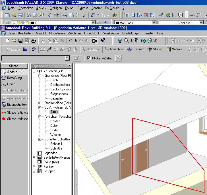The width and height of the screenshot is (207, 195).
Task: Save project with Revit floppy disk icon
Action: pos(20,40)
